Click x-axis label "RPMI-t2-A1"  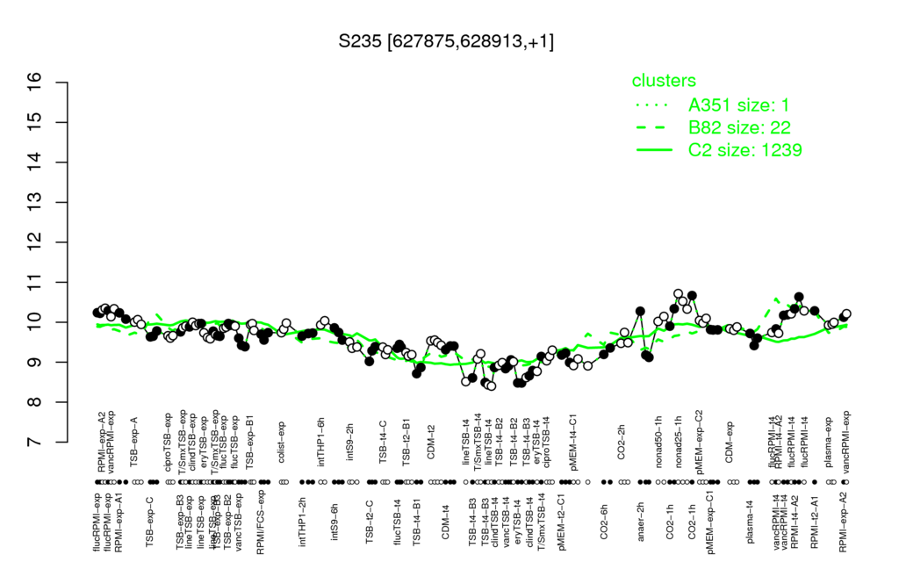[x=814, y=521]
